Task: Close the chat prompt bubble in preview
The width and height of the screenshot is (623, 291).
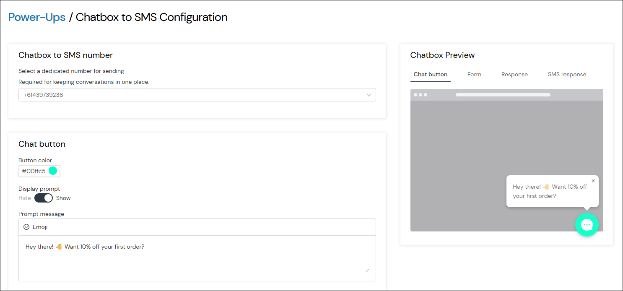Action: (x=593, y=181)
